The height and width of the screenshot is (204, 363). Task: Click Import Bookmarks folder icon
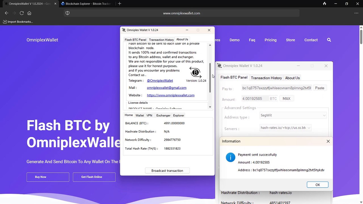coord(5,22)
